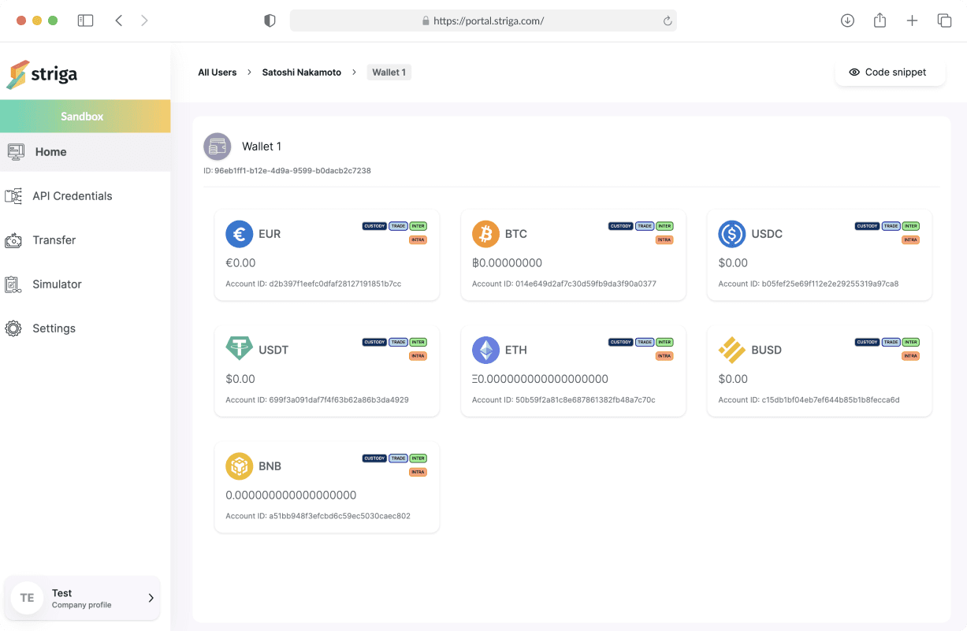The image size is (967, 631).
Task: Select Wallet 1 in the breadcrumb
Action: point(389,72)
